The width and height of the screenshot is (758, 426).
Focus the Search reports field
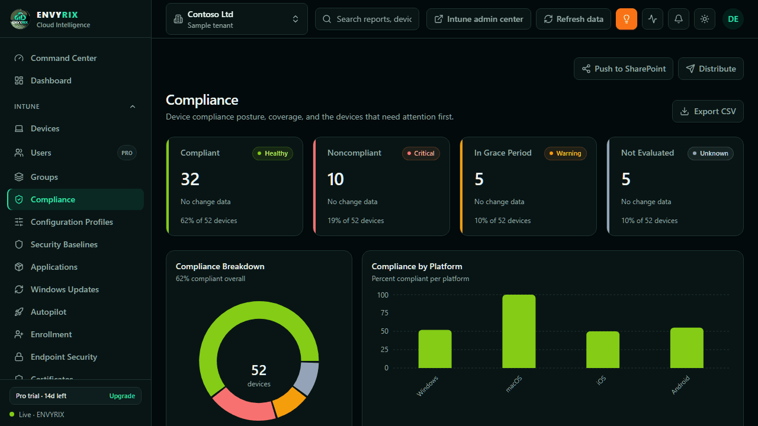coord(367,19)
